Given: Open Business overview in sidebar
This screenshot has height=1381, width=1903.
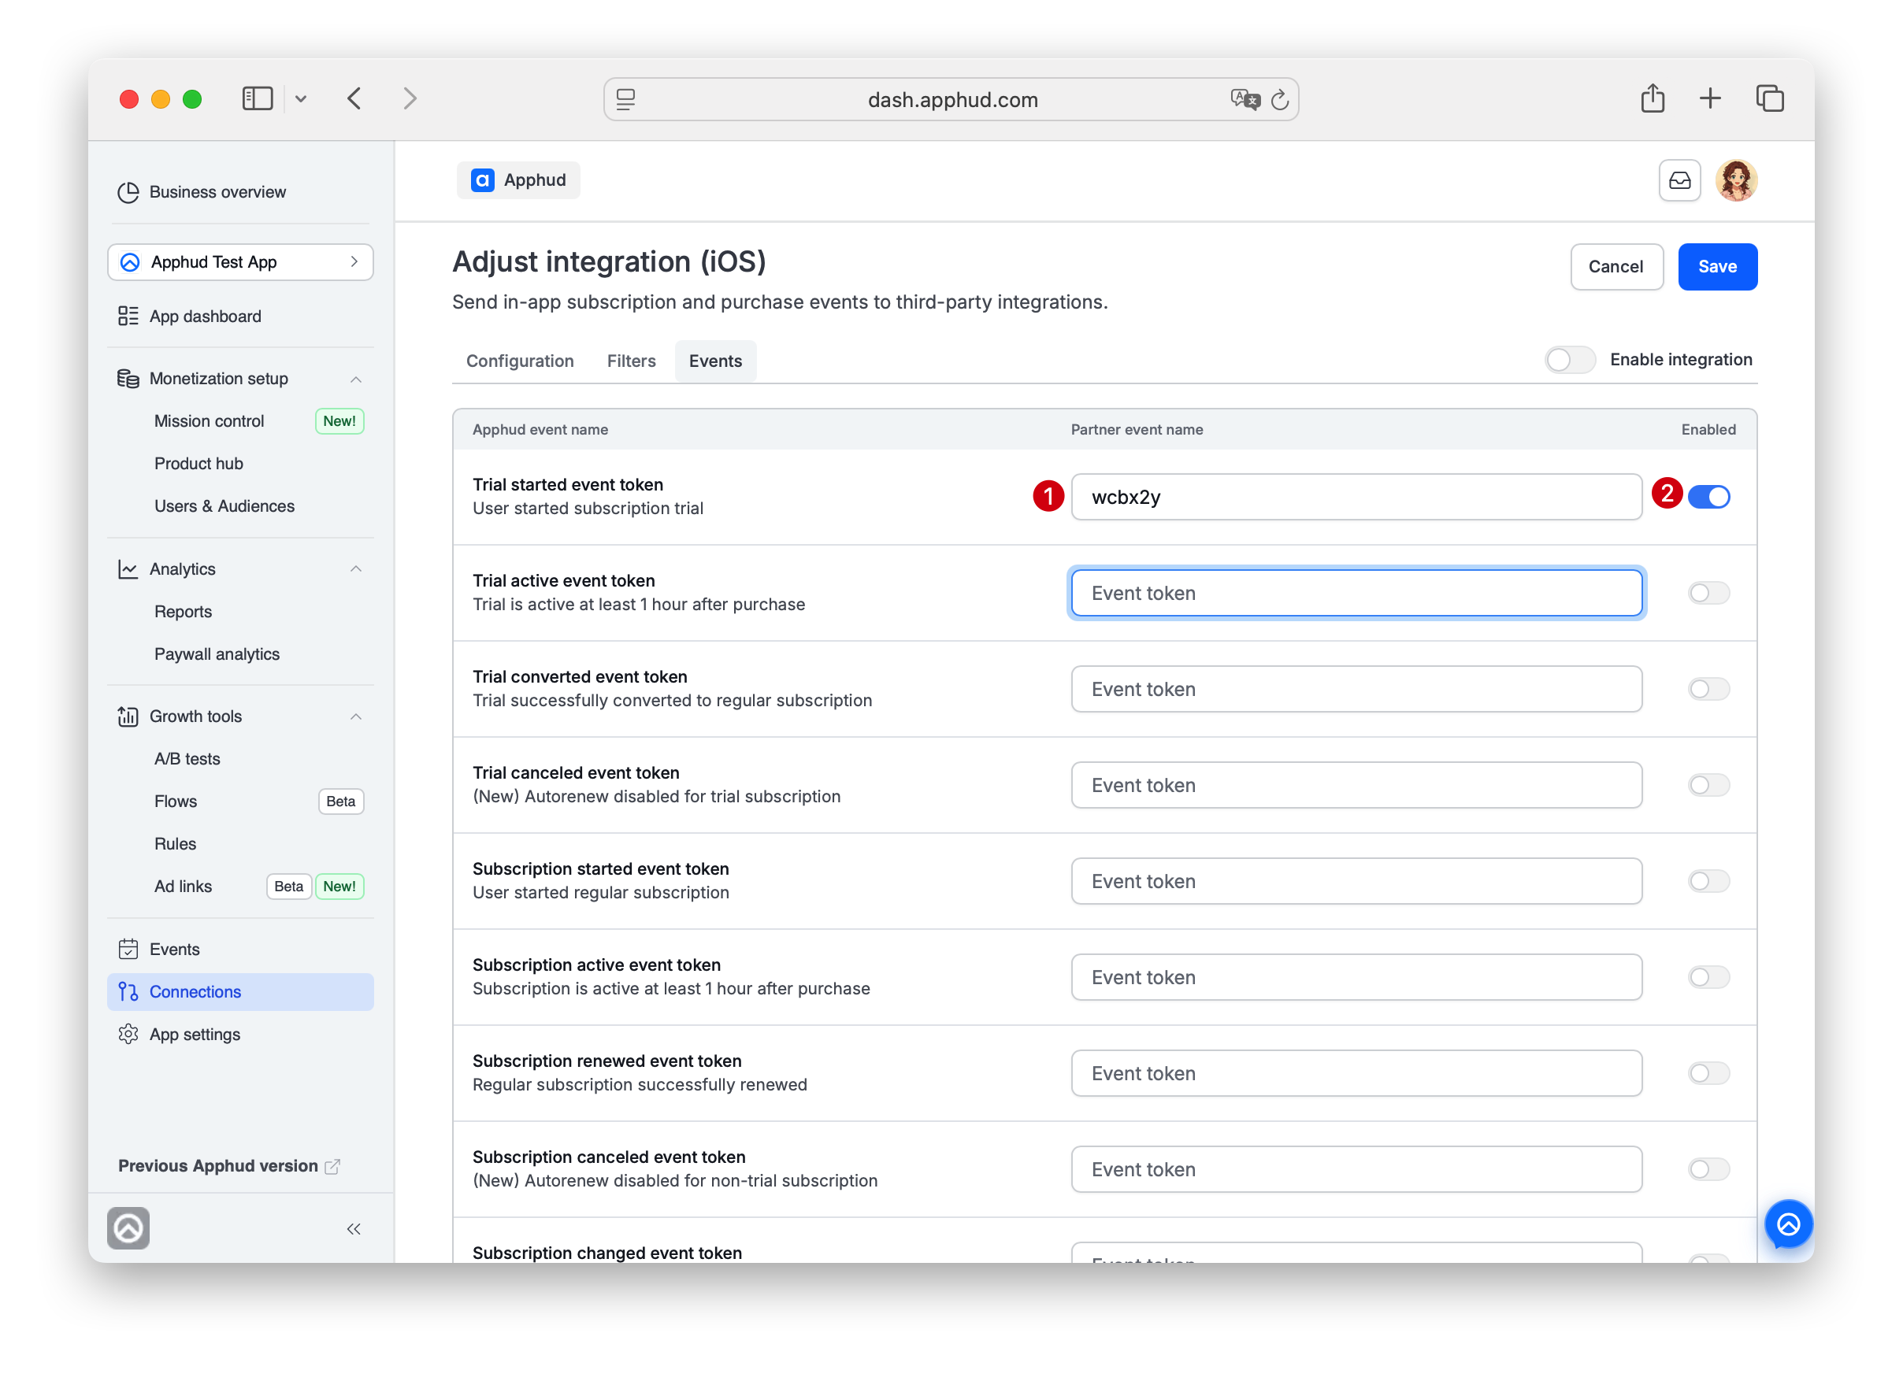Looking at the screenshot, I should (217, 192).
